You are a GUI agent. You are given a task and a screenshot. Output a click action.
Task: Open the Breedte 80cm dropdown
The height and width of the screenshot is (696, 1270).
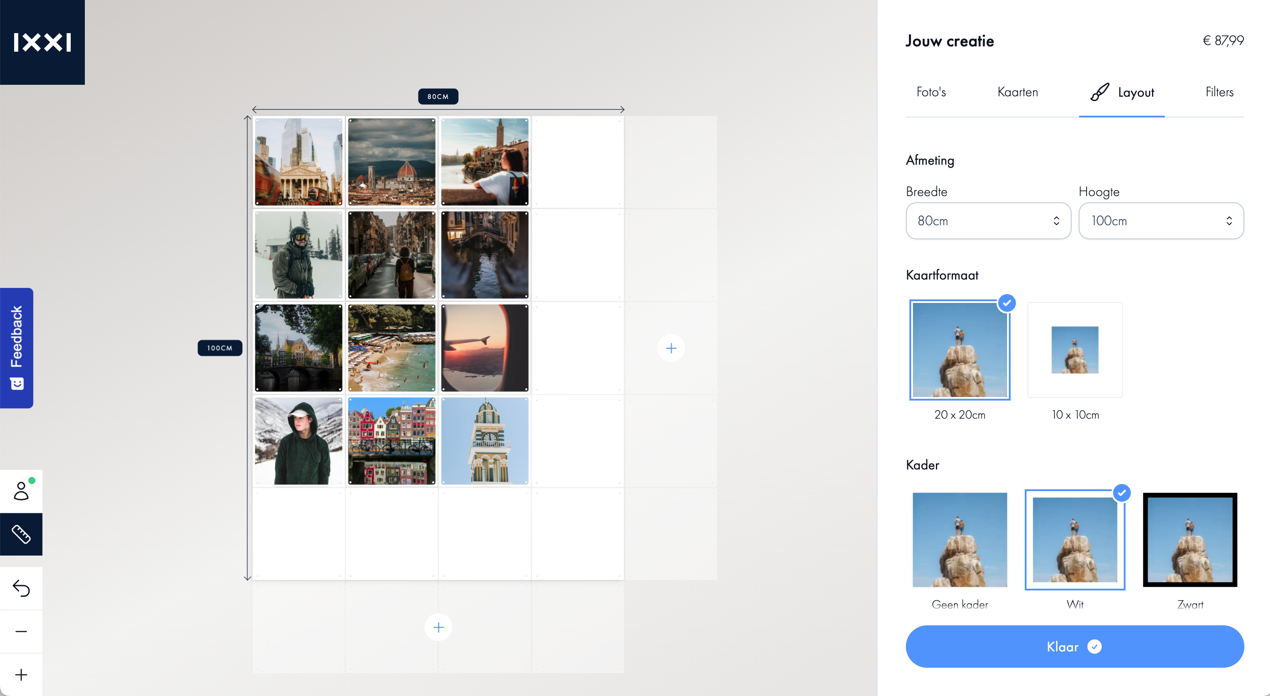point(989,221)
